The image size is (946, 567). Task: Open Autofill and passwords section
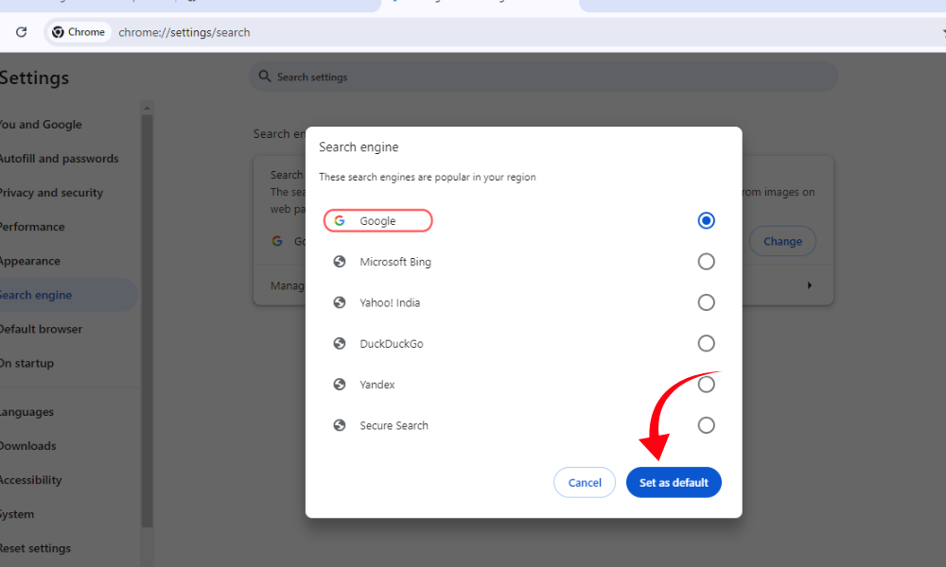[59, 159]
